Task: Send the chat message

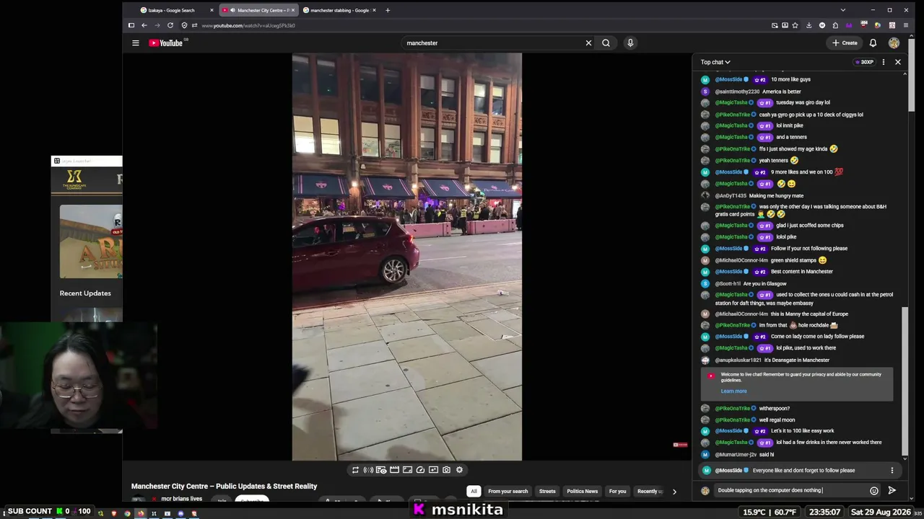Action: pyautogui.click(x=892, y=491)
